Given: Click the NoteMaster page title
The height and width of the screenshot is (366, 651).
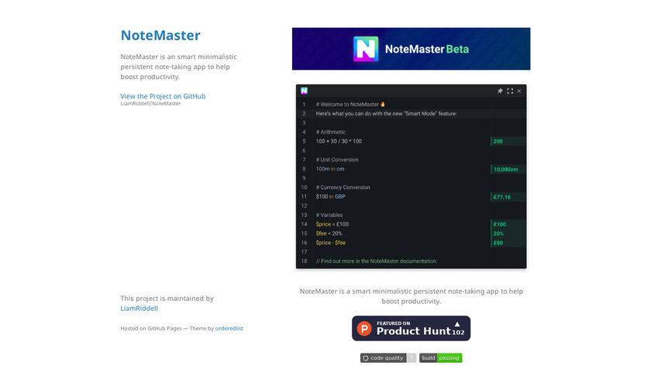Looking at the screenshot, I should pyautogui.click(x=160, y=36).
